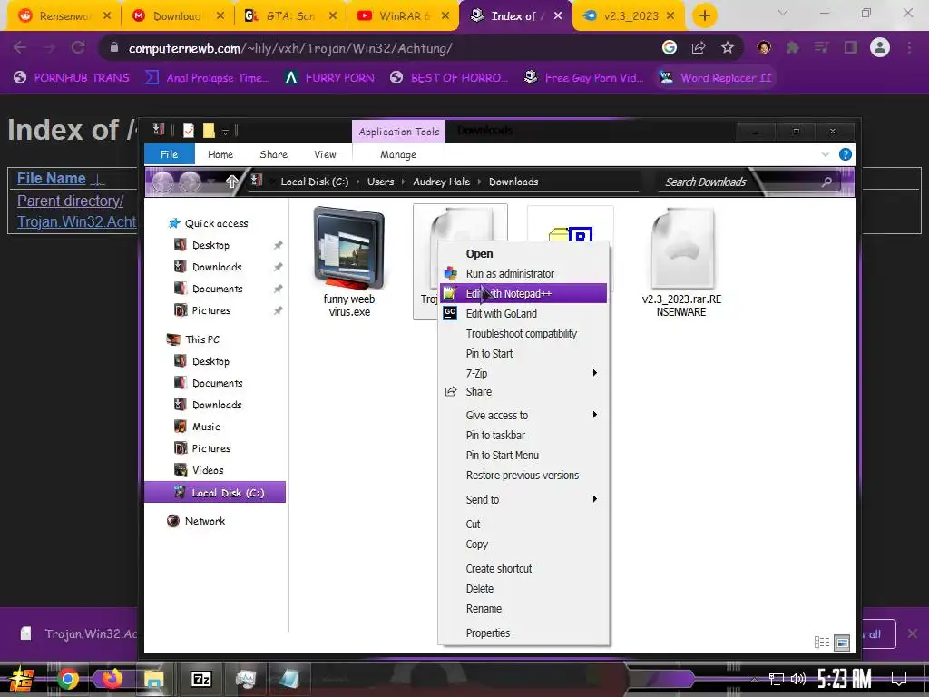Launch Chrome from the taskbar
This screenshot has width=929, height=697.
(67, 679)
